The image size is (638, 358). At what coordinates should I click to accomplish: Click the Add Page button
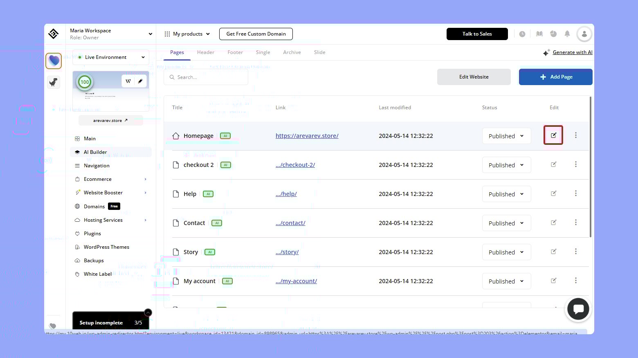[x=555, y=77]
